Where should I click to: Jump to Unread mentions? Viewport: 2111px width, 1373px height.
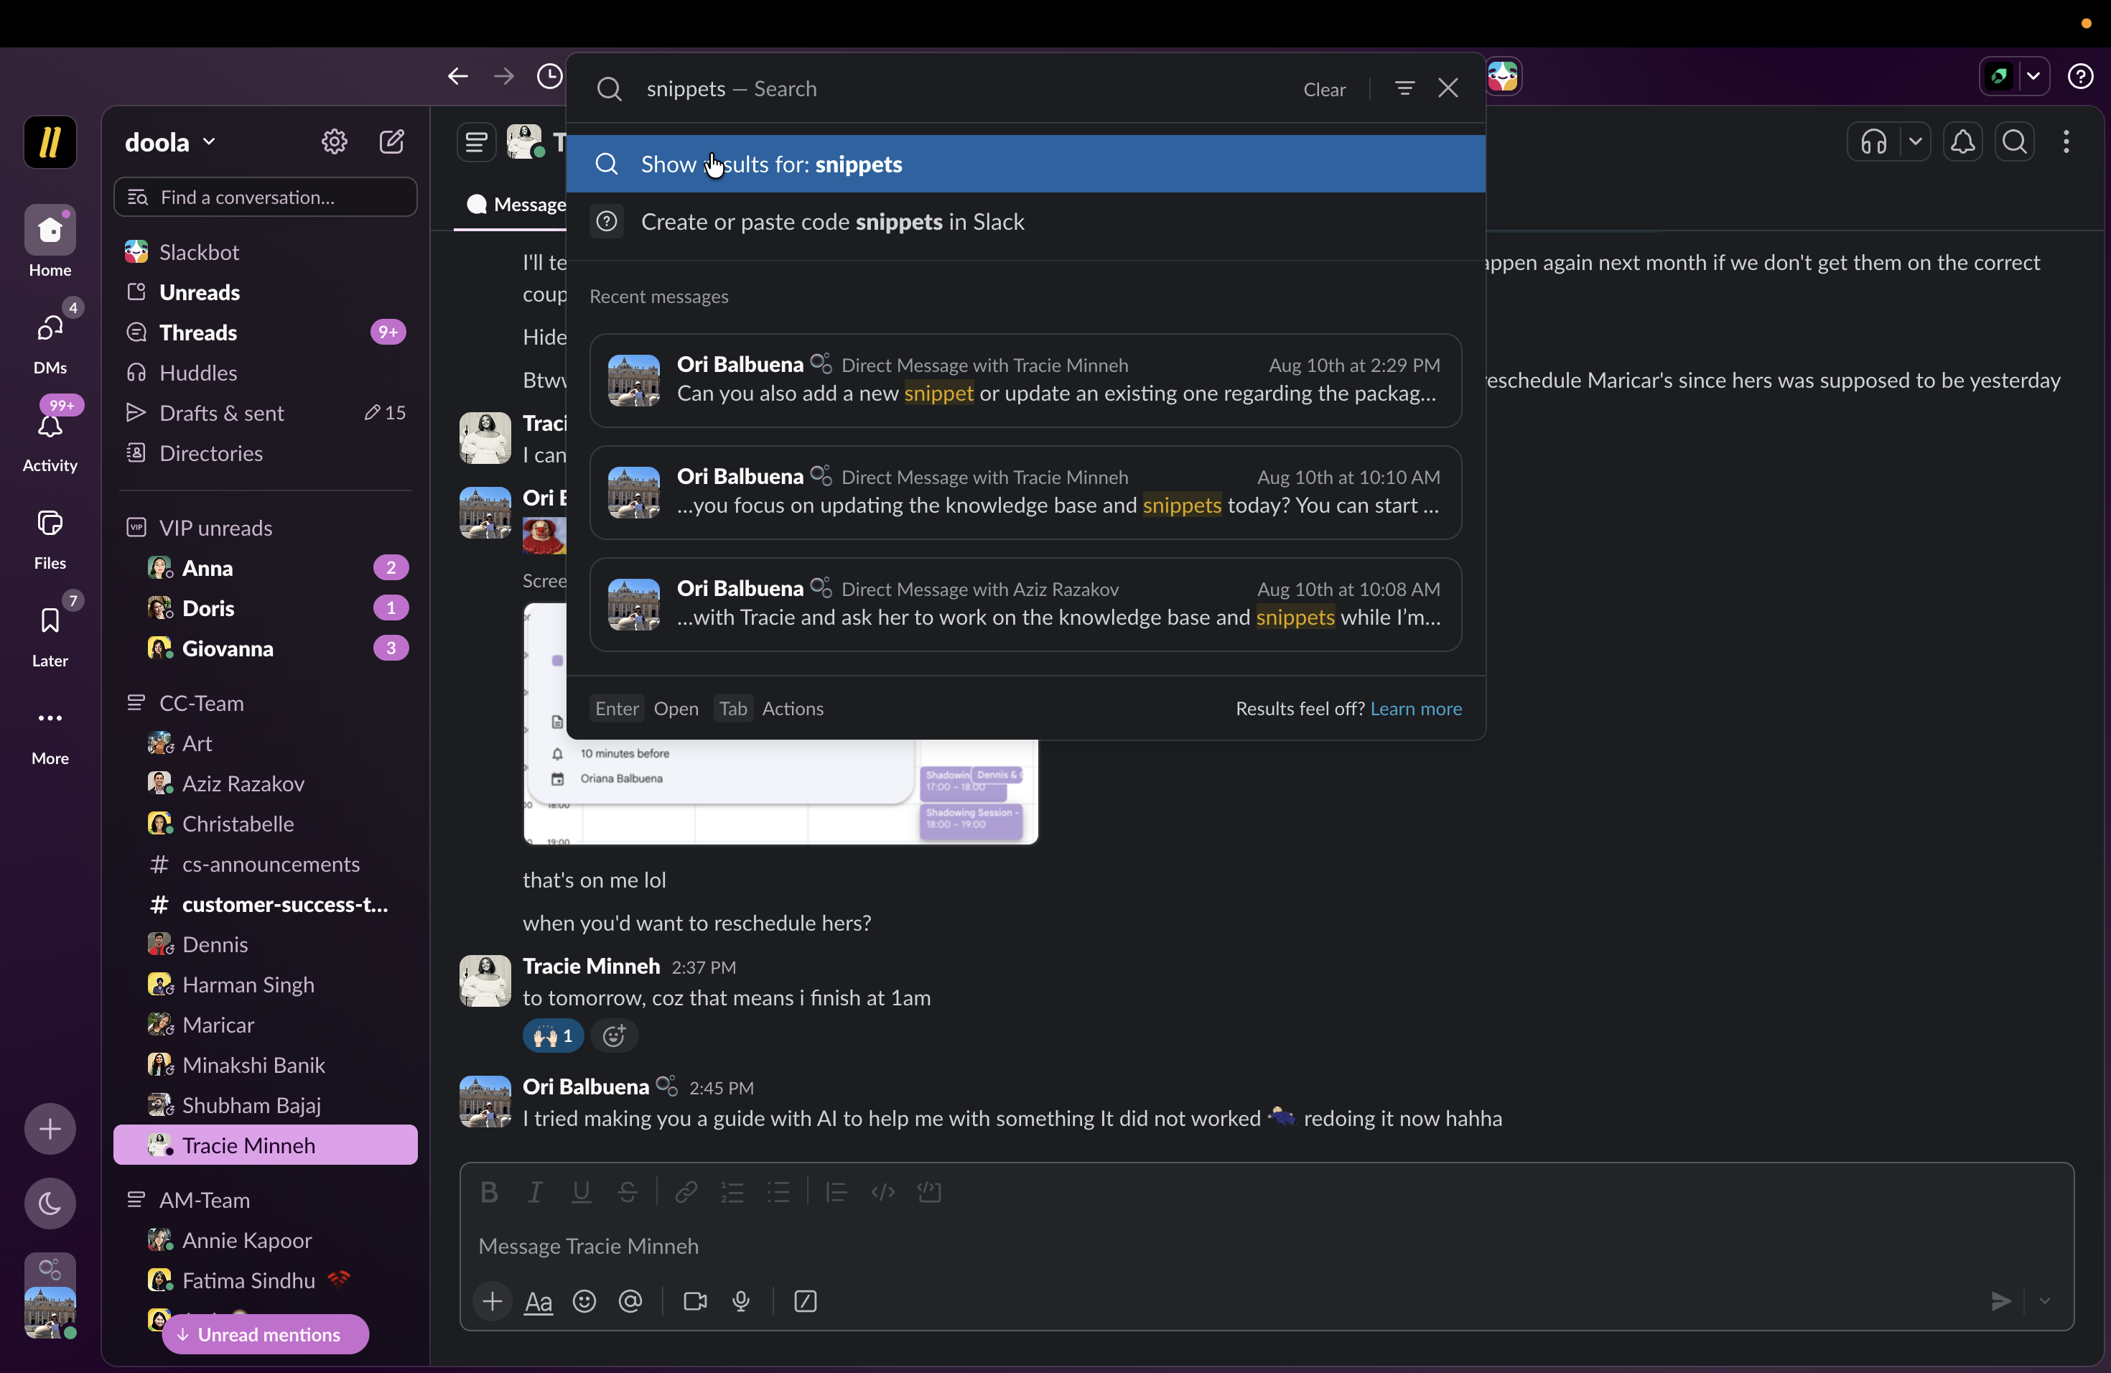[x=265, y=1334]
